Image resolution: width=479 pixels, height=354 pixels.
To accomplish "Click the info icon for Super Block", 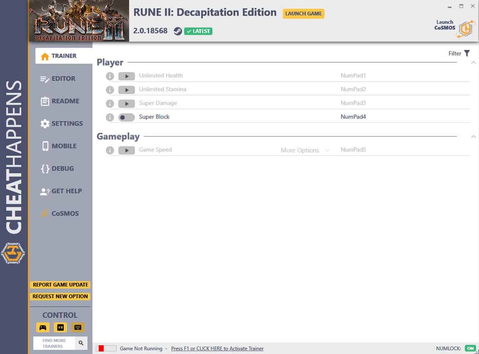I will [110, 117].
